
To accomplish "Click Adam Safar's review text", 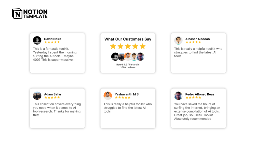I will coord(57,110).
